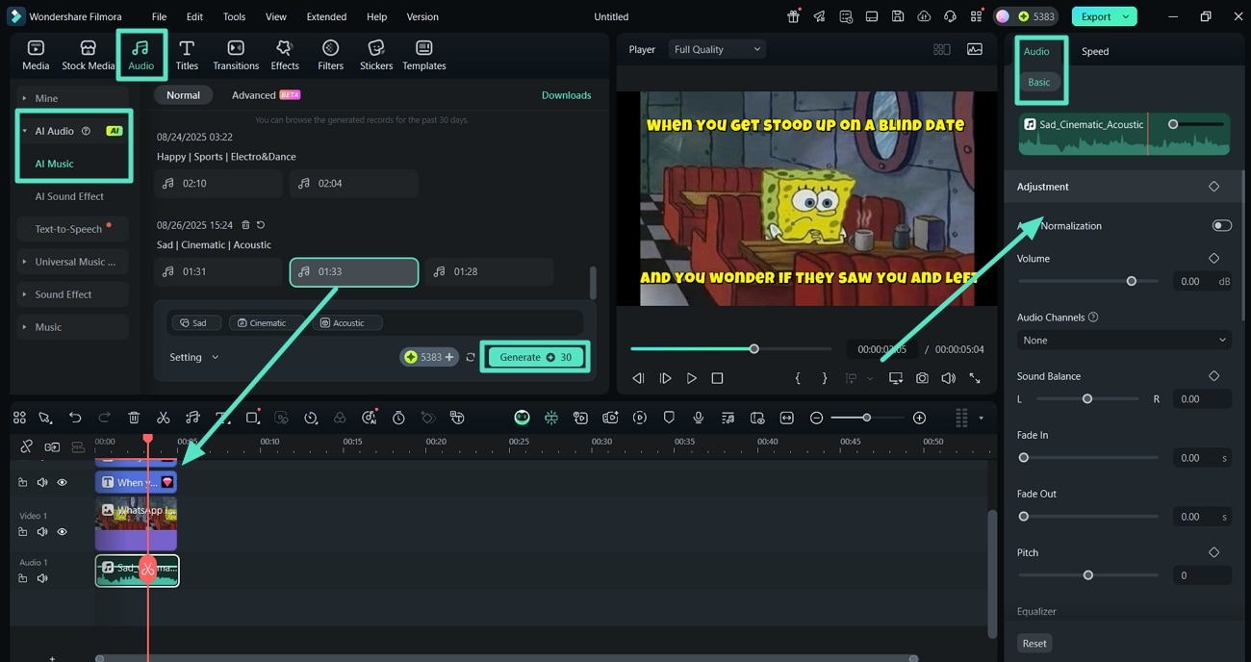Open the Templates panel
This screenshot has height=662, width=1251.
click(x=424, y=55)
